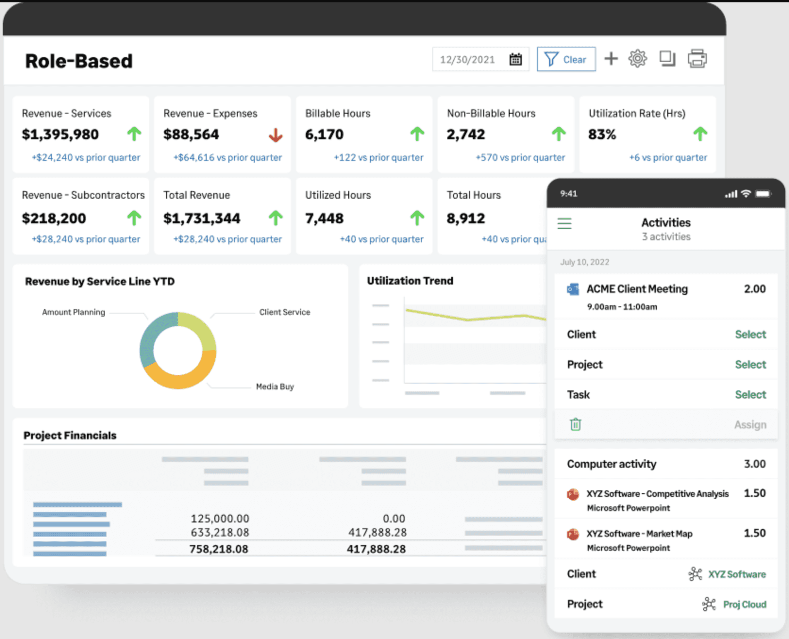Click PowerPoint icon for Market Map
The height and width of the screenshot is (639, 789).
(x=573, y=534)
